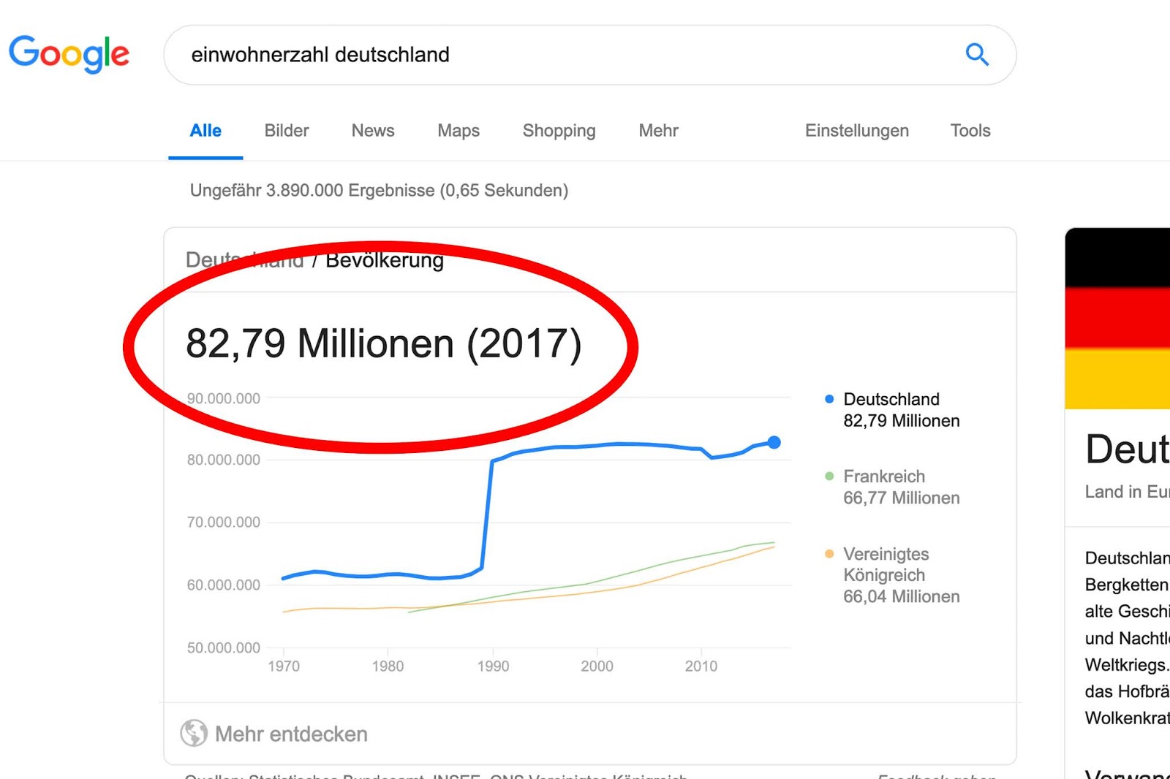The height and width of the screenshot is (779, 1170).
Task: Click the globe icon beside Mehr entdecken
Action: pyautogui.click(x=194, y=733)
